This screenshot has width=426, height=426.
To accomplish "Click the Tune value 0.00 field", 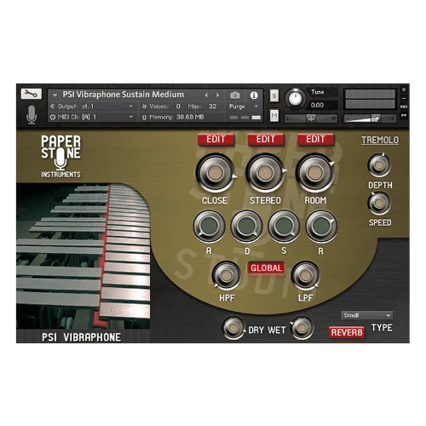I will click(x=322, y=105).
